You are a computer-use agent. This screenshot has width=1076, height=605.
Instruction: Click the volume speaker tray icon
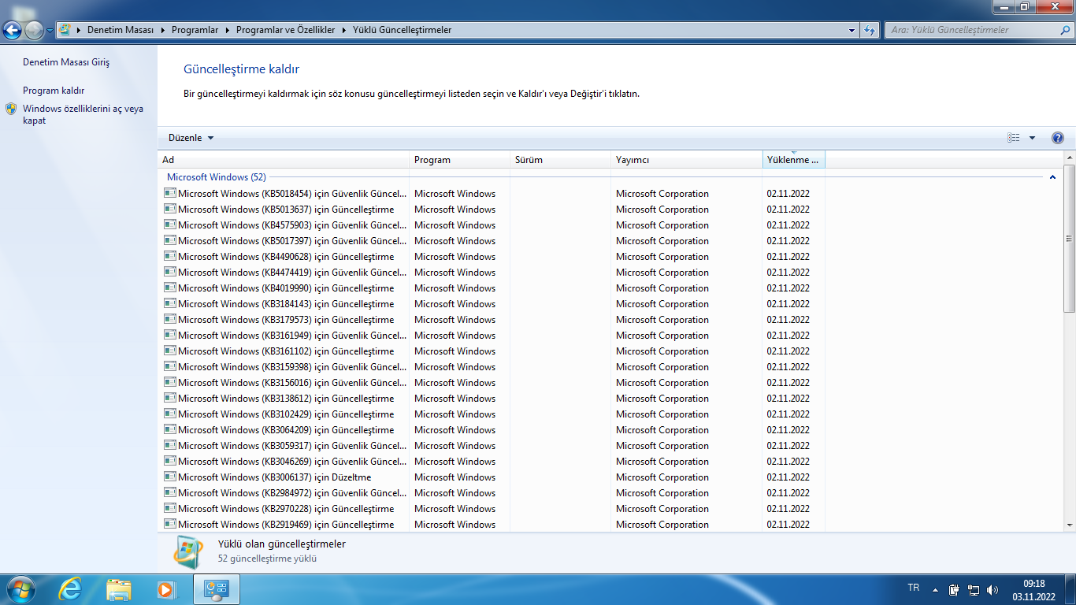tap(993, 589)
